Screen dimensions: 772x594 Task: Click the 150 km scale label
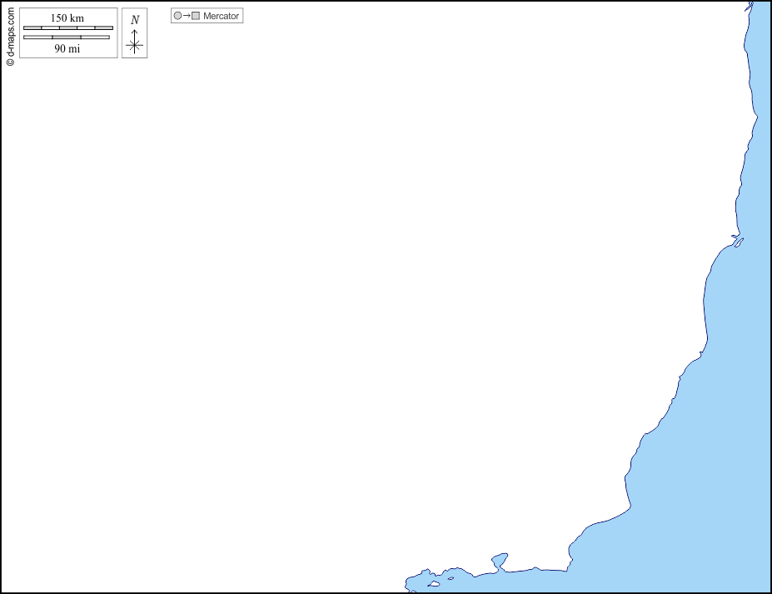tap(67, 18)
